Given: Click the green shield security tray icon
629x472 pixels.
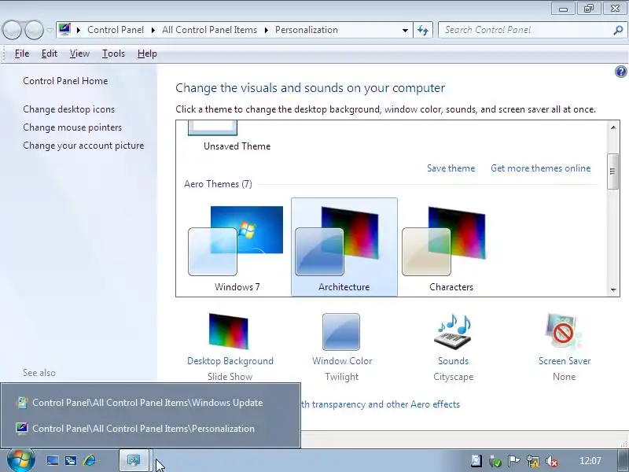Looking at the screenshot, I should [x=495, y=461].
